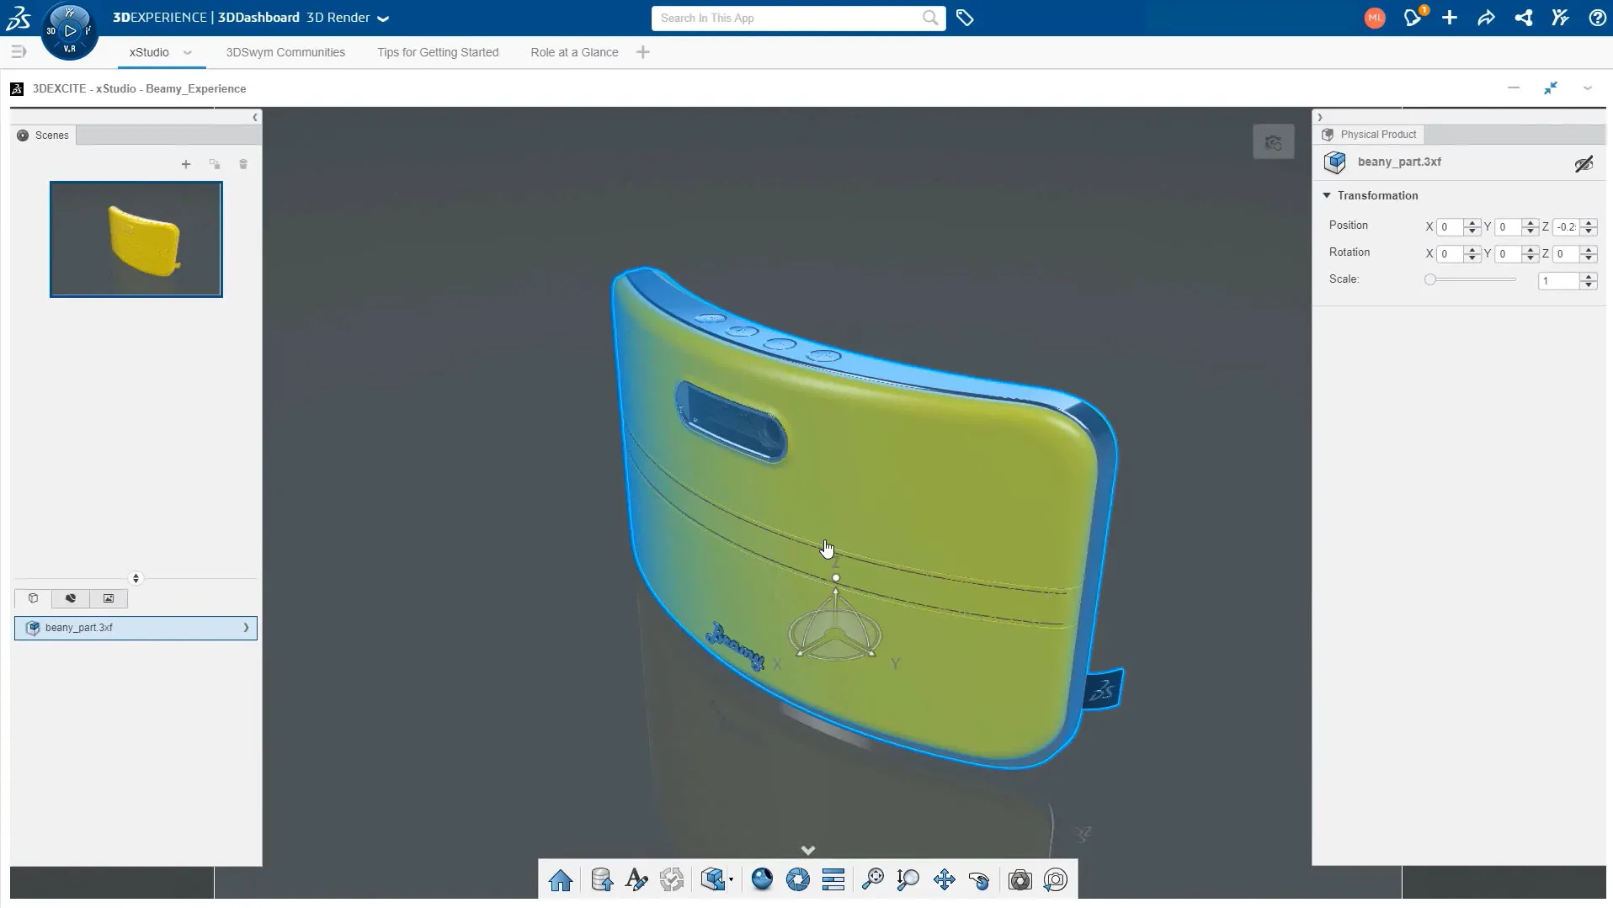1613x908 pixels.
Task: Collapse the Transformation section
Action: (x=1327, y=195)
